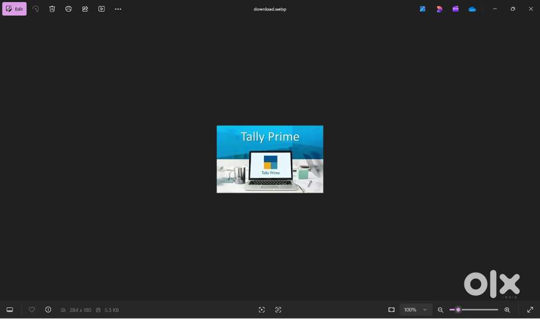The height and width of the screenshot is (319, 540).
Task: Share the image via the share icon
Action: point(85,9)
